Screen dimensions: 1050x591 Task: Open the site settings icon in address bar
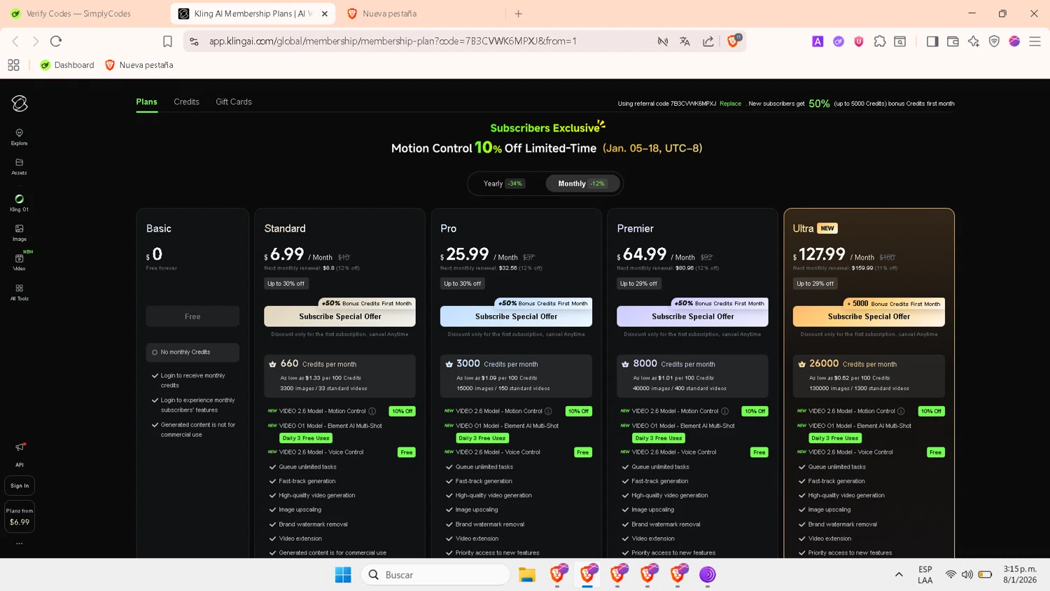pos(194,41)
